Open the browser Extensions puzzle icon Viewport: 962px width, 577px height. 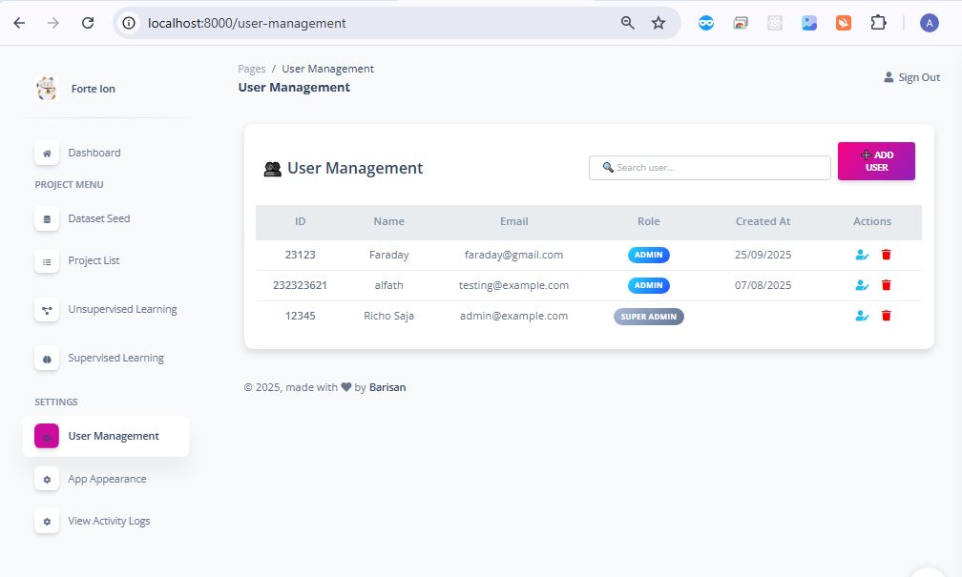[878, 23]
